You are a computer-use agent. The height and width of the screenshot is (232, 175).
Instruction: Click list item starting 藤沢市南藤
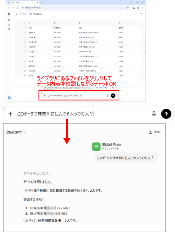[48, 214]
